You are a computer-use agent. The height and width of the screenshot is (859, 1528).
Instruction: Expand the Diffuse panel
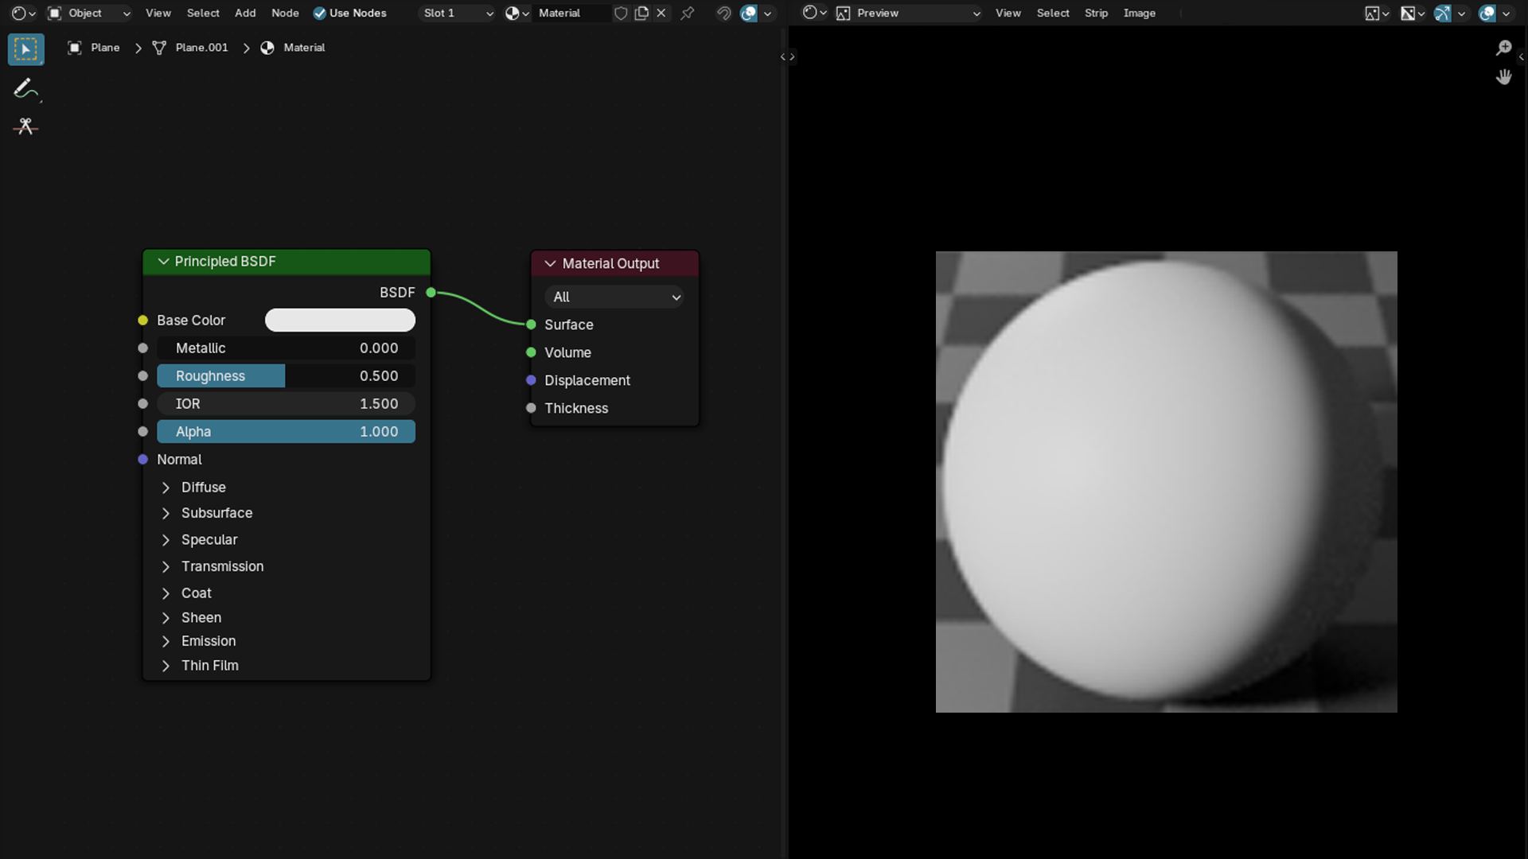(x=166, y=487)
